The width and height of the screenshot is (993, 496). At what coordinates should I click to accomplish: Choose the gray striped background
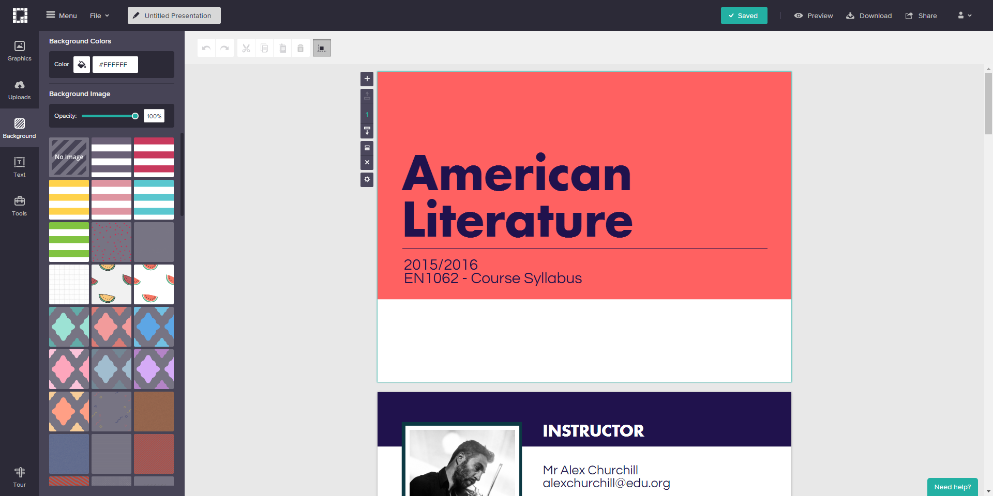click(x=112, y=157)
